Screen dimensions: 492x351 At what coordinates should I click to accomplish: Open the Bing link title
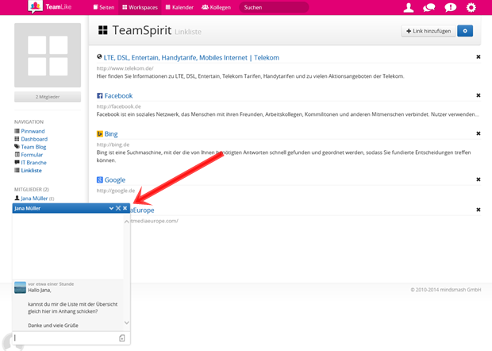point(111,134)
